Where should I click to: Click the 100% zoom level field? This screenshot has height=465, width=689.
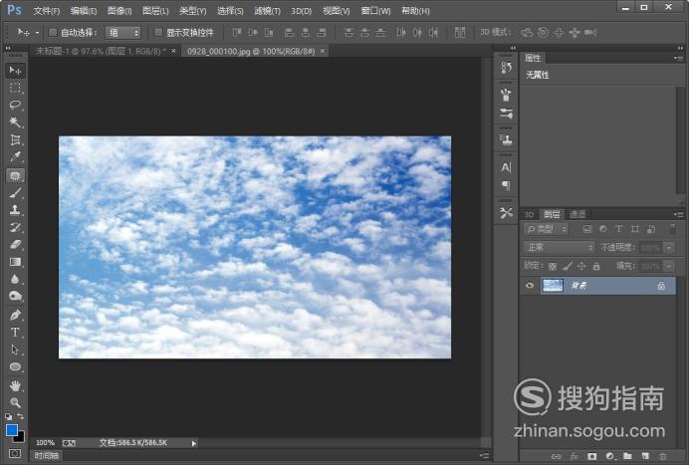tap(45, 442)
